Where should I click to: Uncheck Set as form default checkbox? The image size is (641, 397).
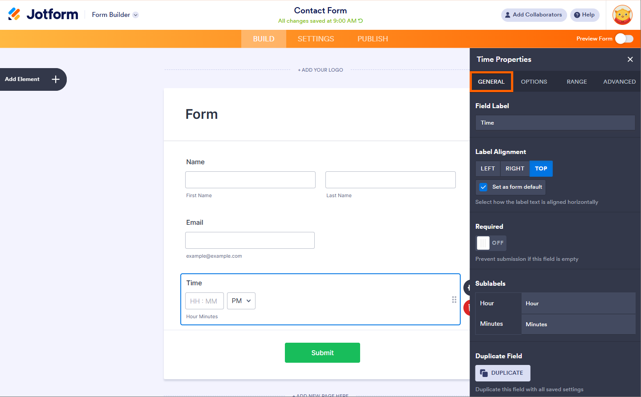[483, 187]
